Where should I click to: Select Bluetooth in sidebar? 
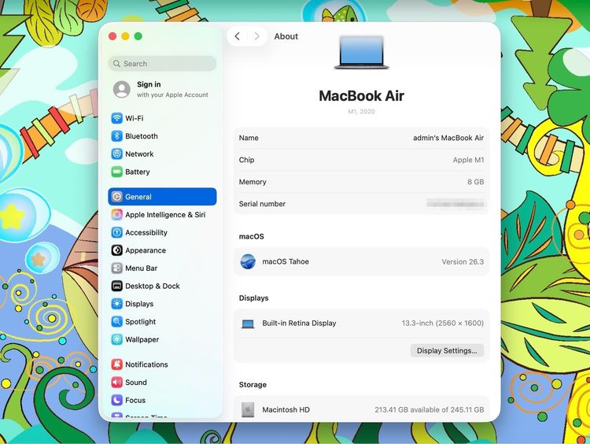click(x=142, y=136)
